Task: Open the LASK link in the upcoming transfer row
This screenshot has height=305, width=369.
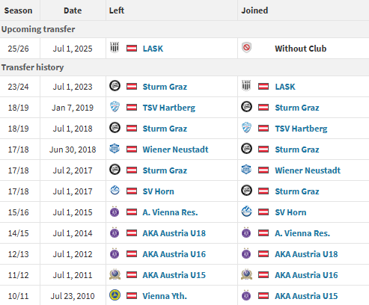Action: 153,49
